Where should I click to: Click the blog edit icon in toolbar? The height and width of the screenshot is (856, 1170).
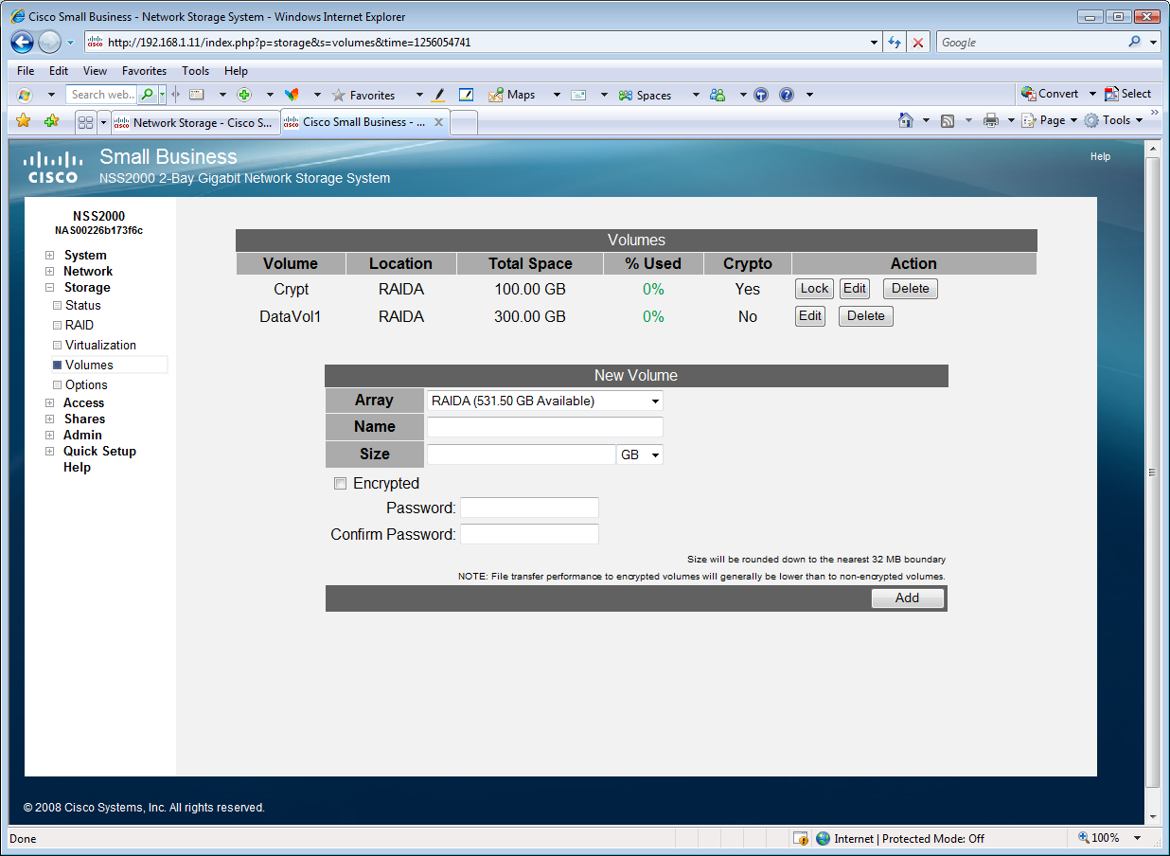click(x=466, y=95)
